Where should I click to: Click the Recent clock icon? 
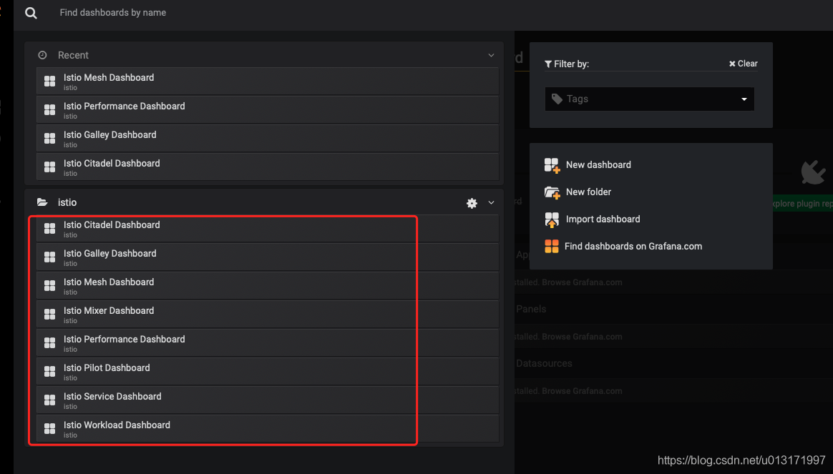[42, 55]
